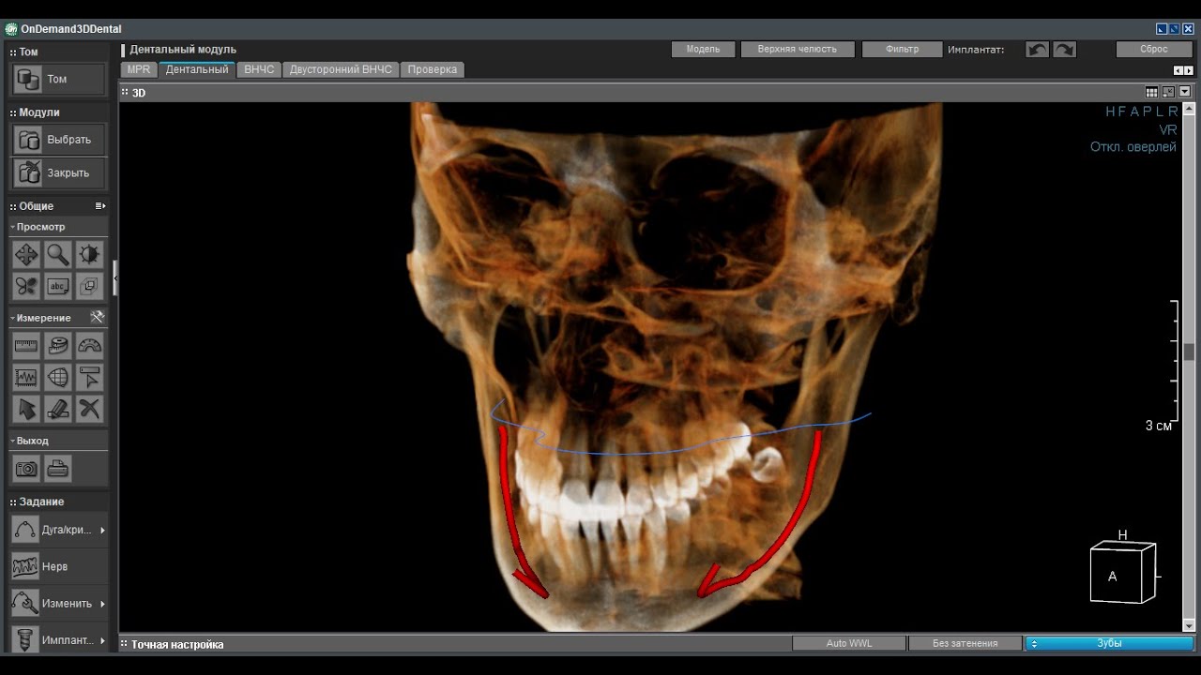Toggle the Фильтр button
Viewport: 1201px width, 675px height.
click(x=902, y=50)
